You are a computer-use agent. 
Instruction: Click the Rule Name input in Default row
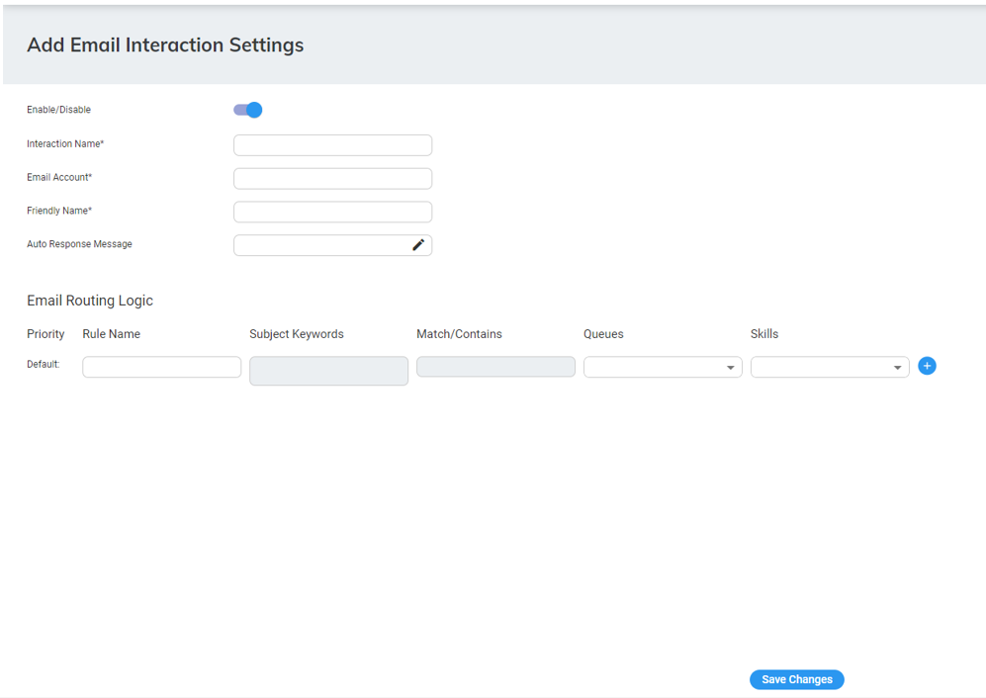(x=161, y=367)
